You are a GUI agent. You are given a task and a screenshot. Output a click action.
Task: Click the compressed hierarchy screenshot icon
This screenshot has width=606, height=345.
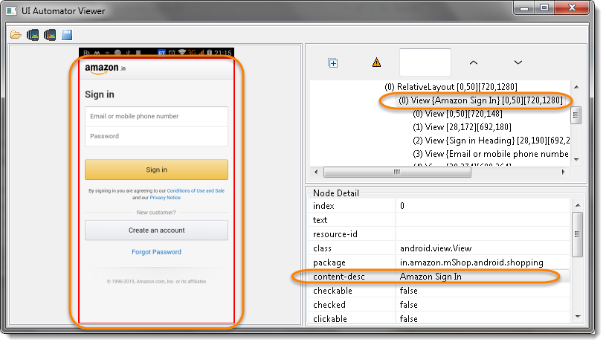[50, 35]
